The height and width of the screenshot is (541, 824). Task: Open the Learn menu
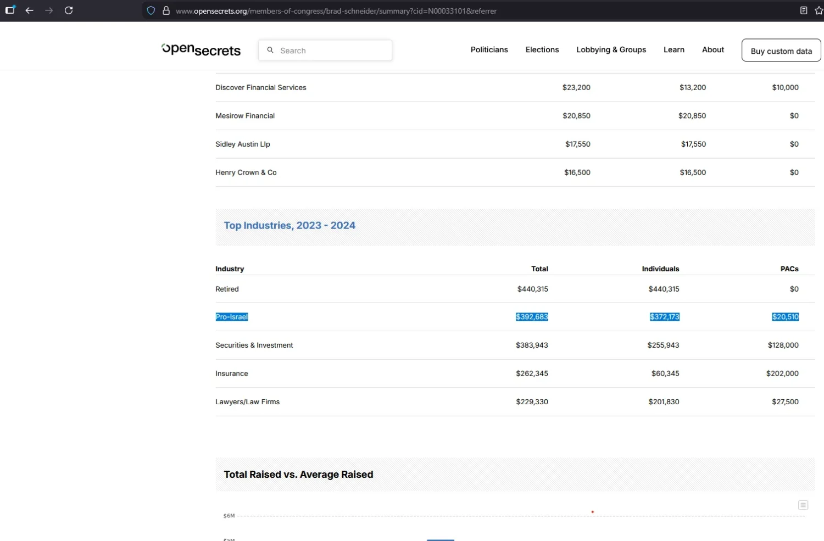coord(674,49)
